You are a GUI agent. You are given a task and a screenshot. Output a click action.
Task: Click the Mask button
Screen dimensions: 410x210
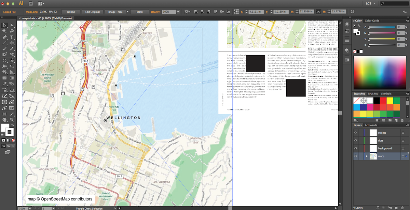140,12
